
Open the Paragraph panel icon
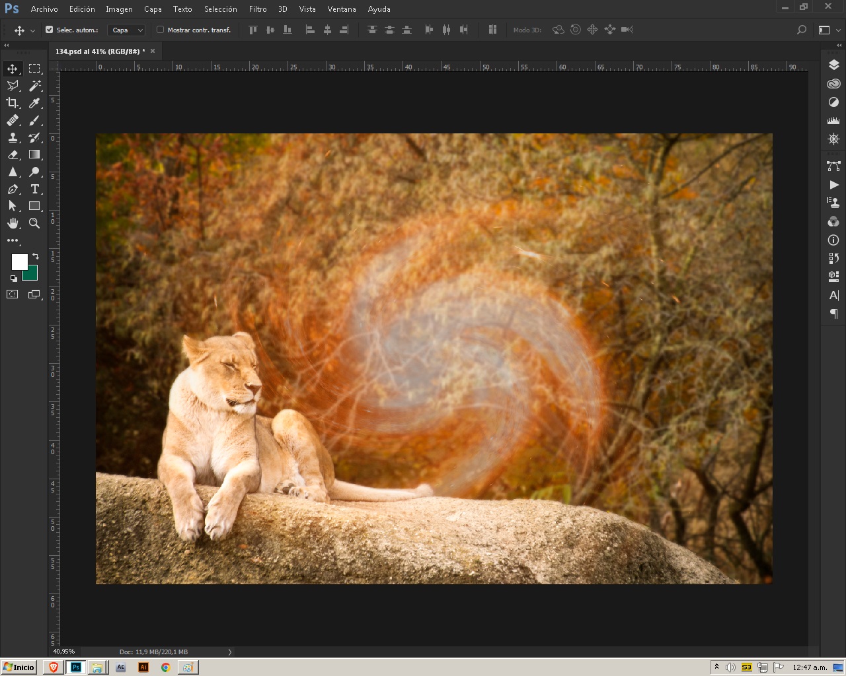833,314
